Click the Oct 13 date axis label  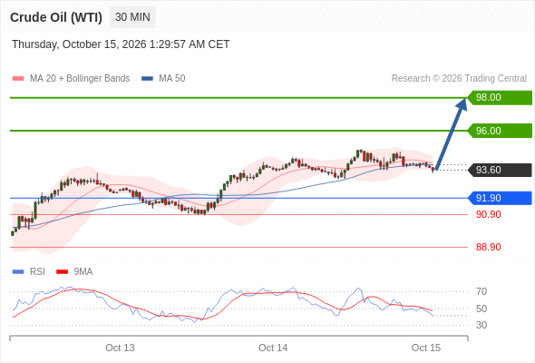(120, 348)
